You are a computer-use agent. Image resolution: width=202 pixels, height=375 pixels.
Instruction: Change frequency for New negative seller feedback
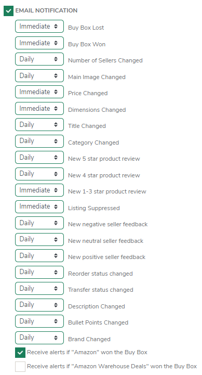[39, 223]
